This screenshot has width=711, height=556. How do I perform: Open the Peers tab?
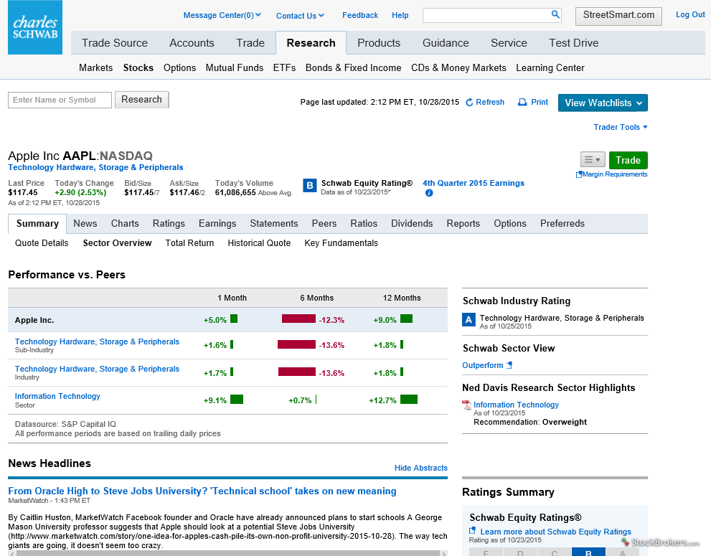coord(324,224)
